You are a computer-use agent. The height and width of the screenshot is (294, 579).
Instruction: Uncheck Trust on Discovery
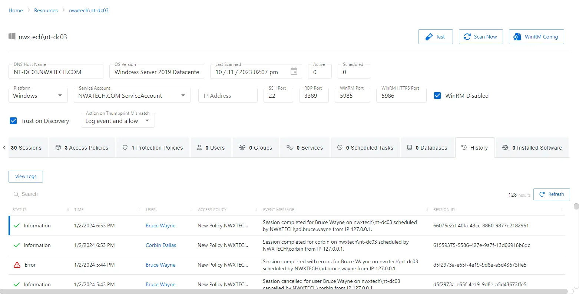click(13, 121)
